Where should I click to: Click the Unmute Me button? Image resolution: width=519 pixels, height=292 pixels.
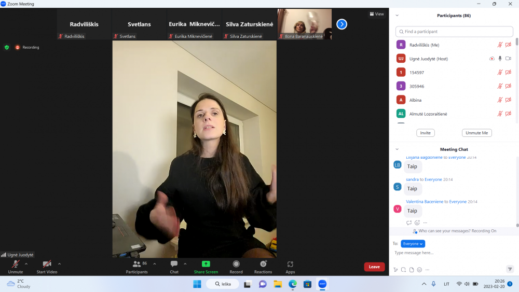476,133
